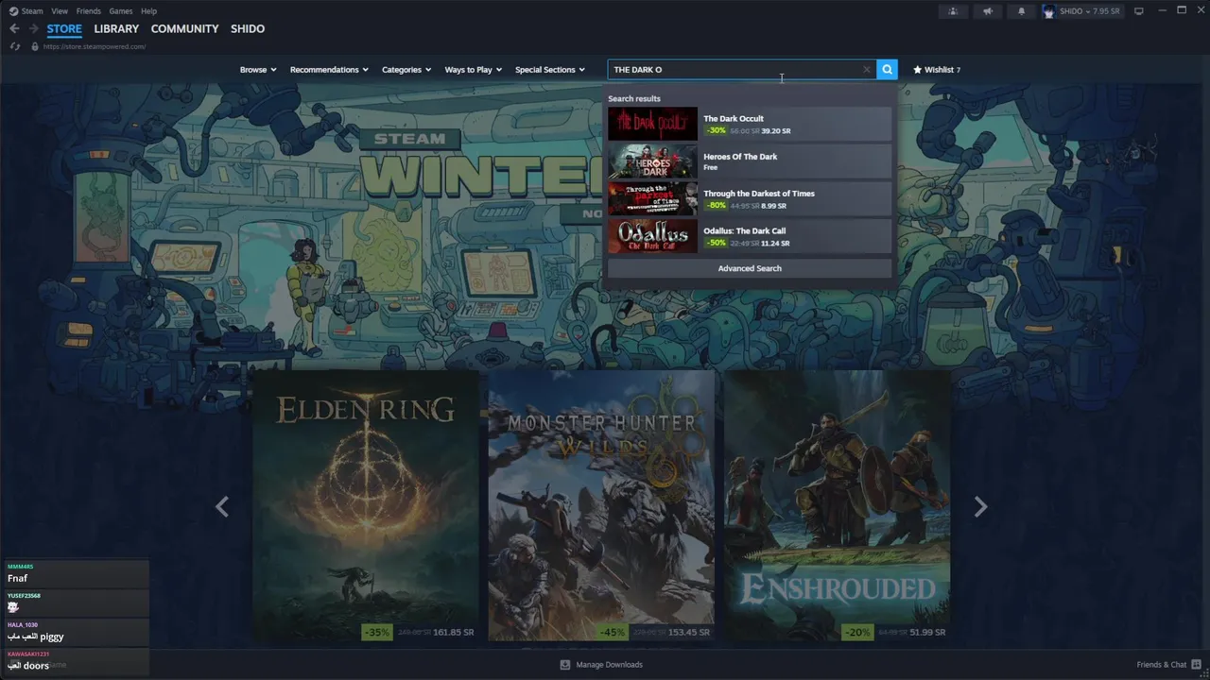Reload the store page
1210x680 pixels.
(x=15, y=46)
